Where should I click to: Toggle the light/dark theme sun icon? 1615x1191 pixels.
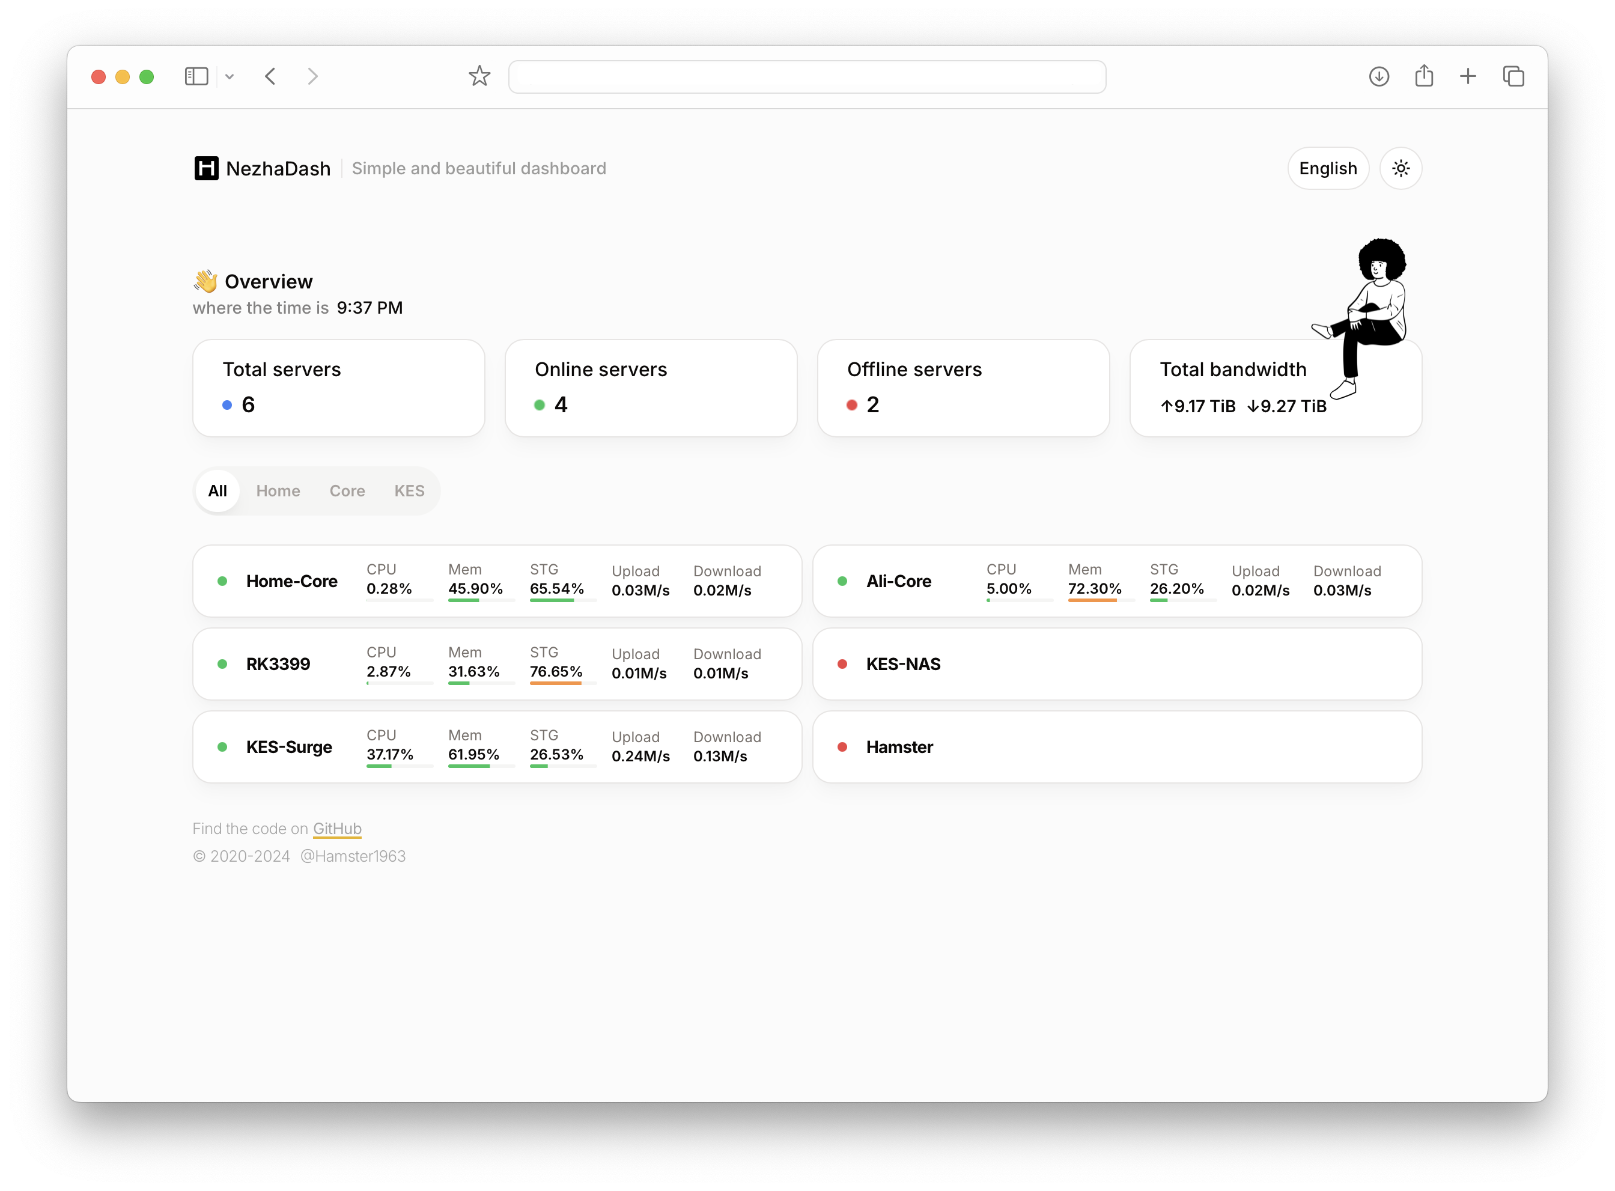(x=1401, y=168)
